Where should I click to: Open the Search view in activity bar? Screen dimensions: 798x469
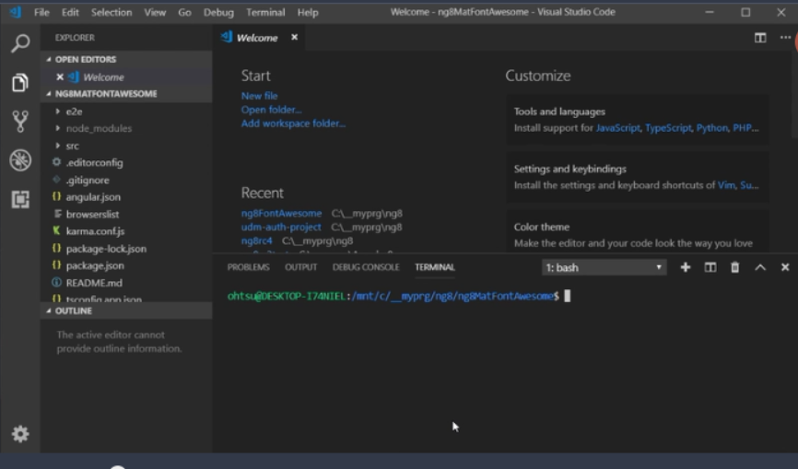click(20, 43)
